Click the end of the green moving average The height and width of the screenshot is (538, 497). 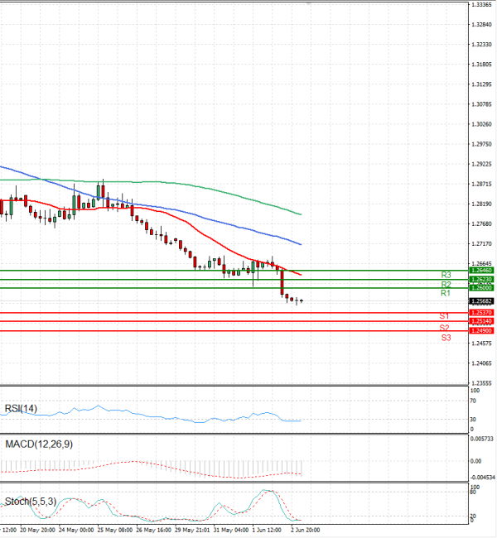pyautogui.click(x=301, y=214)
